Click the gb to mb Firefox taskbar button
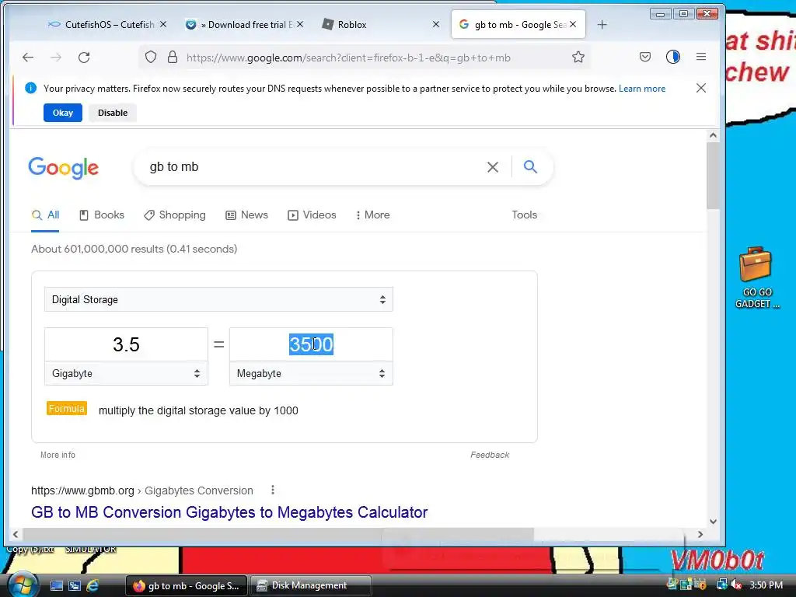The width and height of the screenshot is (796, 597). tap(187, 585)
